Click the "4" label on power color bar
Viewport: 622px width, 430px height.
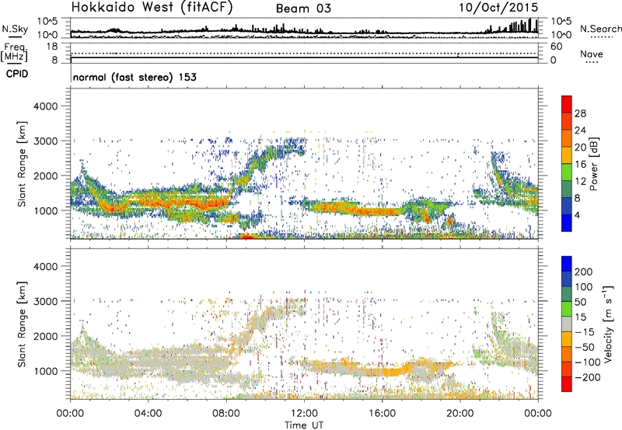tap(577, 215)
